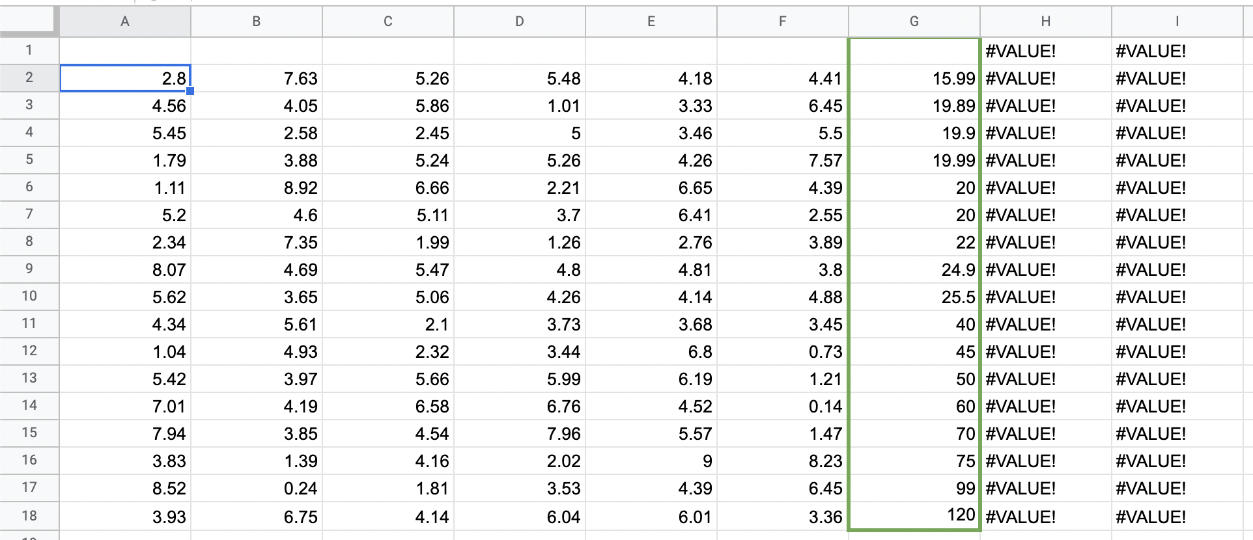The image size is (1253, 540).
Task: Select the select-all corner box
Action: point(29,21)
